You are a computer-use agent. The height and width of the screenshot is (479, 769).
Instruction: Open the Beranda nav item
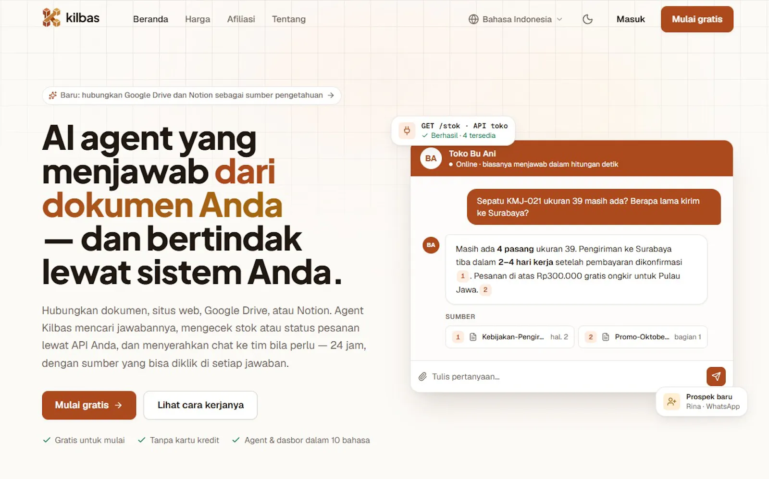coord(150,19)
